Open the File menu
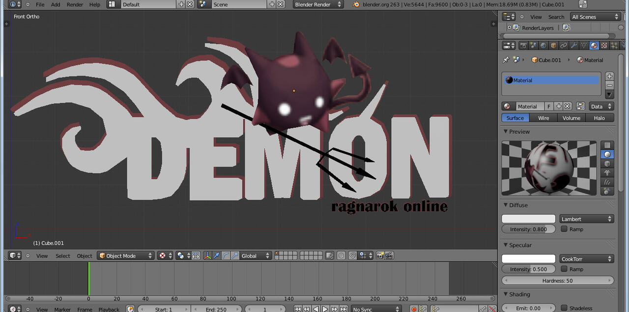Image resolution: width=629 pixels, height=312 pixels. tap(40, 4)
